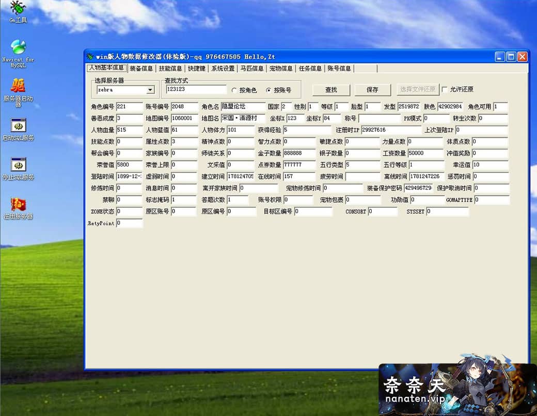
Task: Enable the 允许还原 checkbox
Action: 445,89
